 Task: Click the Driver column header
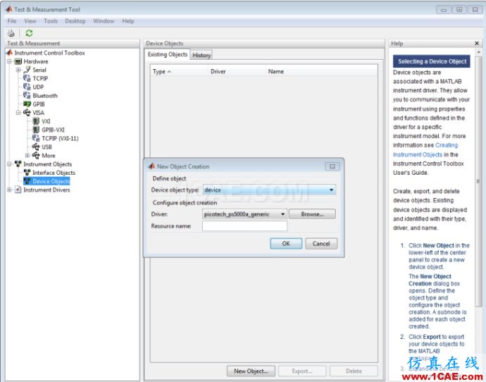237,72
